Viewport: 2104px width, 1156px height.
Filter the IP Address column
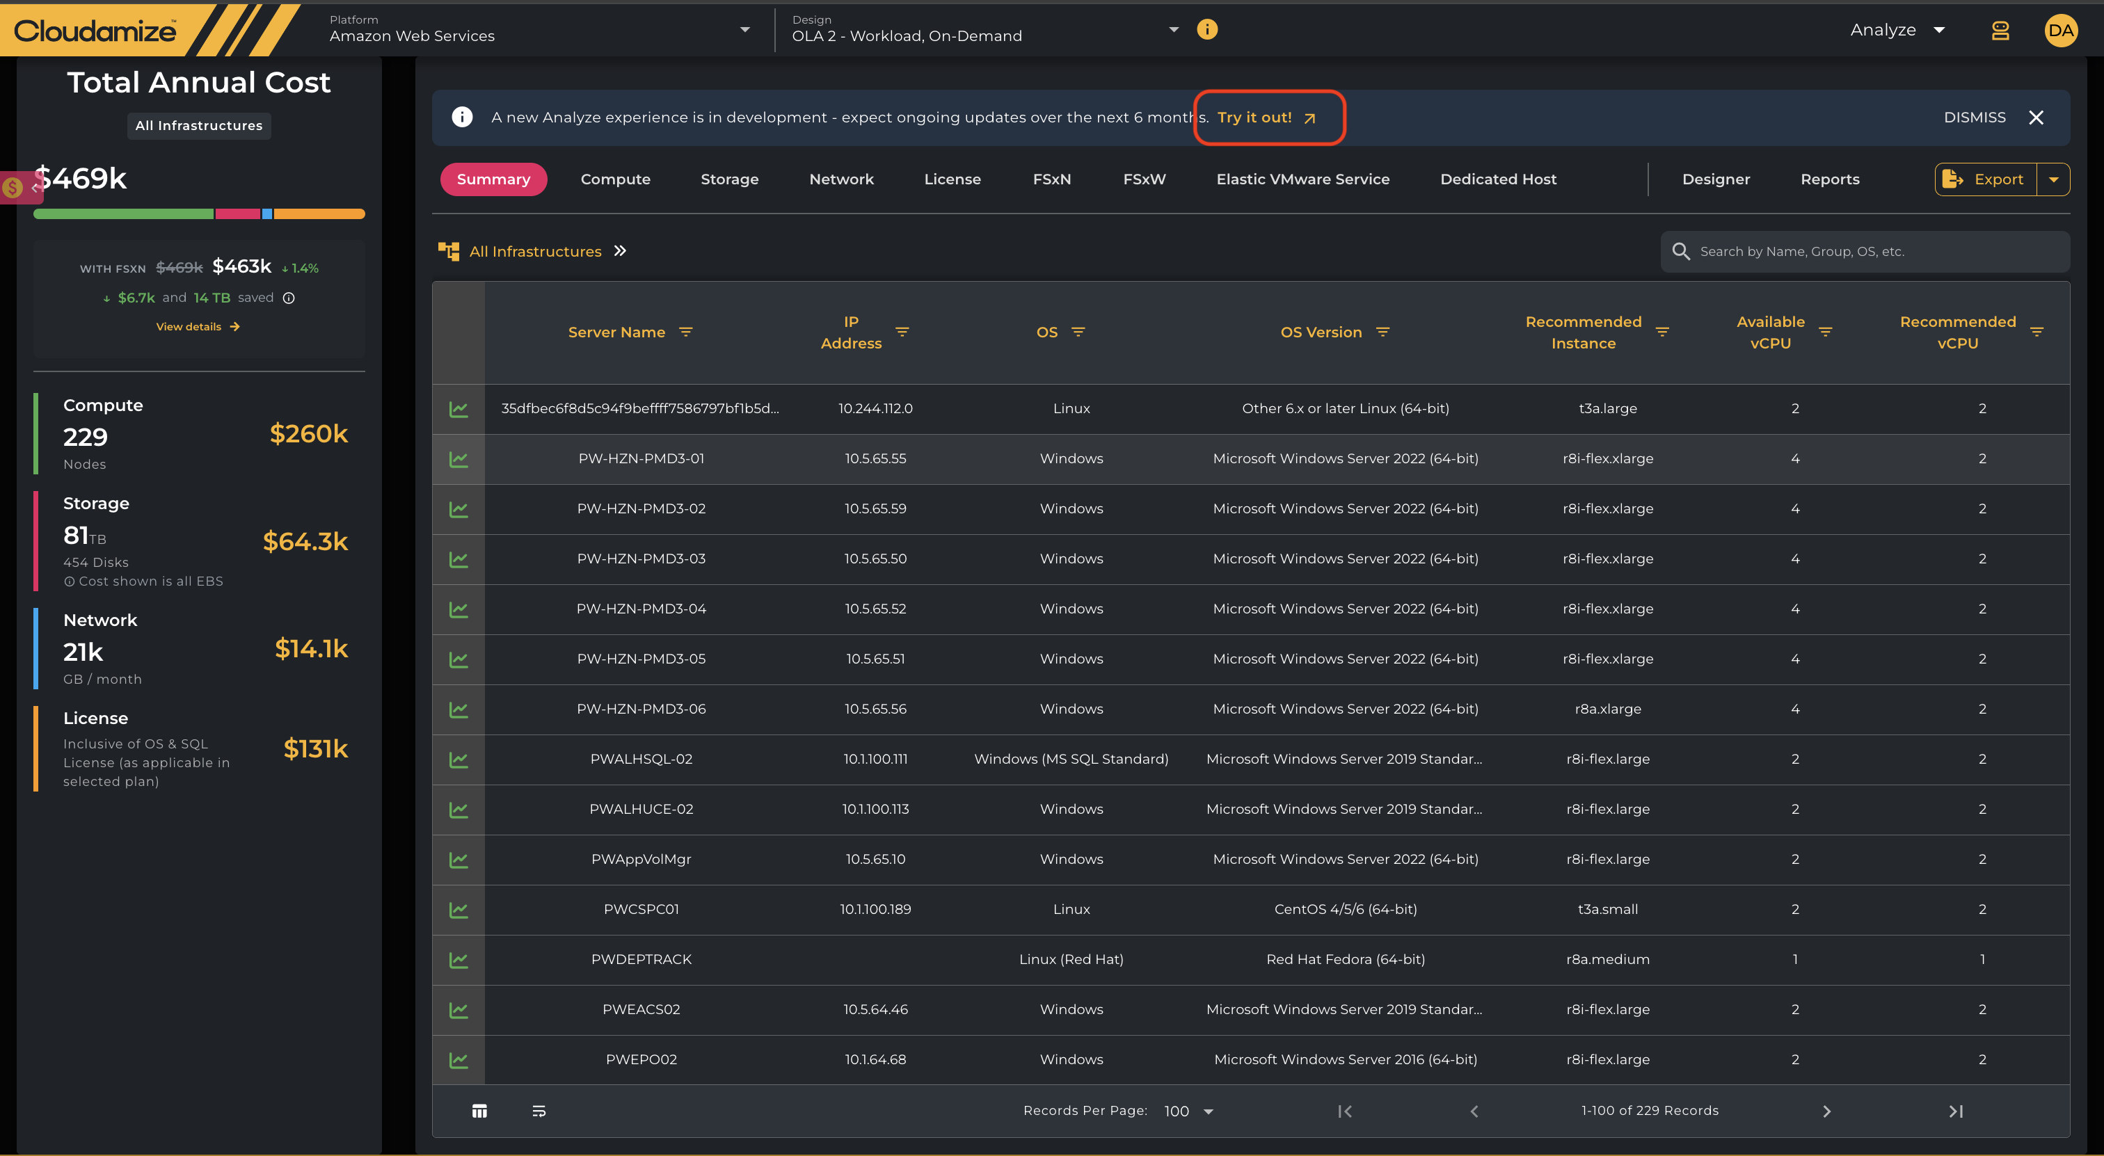tap(902, 332)
